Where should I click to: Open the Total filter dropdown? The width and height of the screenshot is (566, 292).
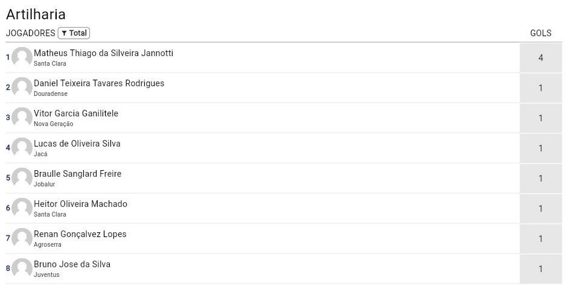point(74,33)
